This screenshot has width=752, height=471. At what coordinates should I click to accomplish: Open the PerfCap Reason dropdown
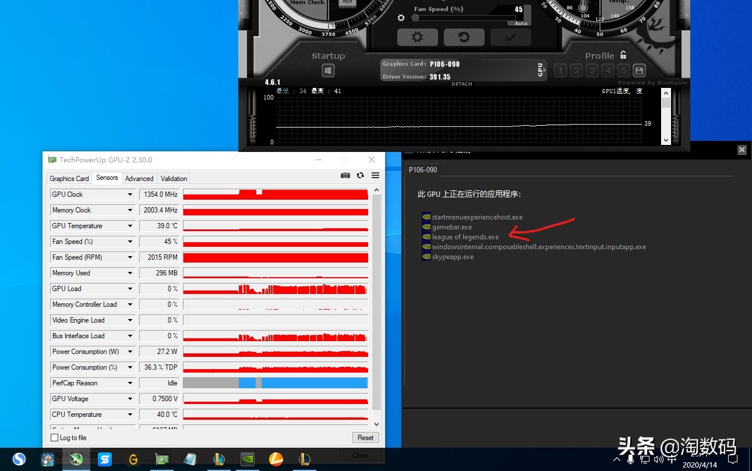pyautogui.click(x=129, y=383)
